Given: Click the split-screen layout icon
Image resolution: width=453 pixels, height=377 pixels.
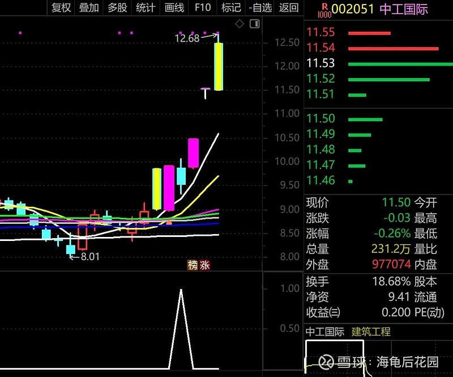Looking at the screenshot, I should click(254, 24).
